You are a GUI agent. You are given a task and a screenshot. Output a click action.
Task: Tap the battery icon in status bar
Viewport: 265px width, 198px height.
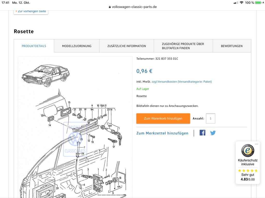coord(258,3)
